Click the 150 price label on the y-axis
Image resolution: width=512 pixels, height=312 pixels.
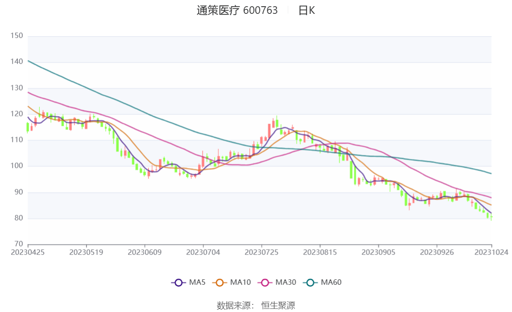pyautogui.click(x=16, y=36)
